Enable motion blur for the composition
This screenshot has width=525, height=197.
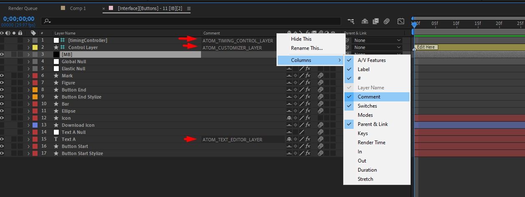387,21
